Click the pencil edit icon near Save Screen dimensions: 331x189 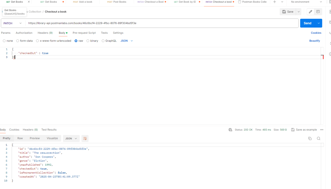point(310,12)
